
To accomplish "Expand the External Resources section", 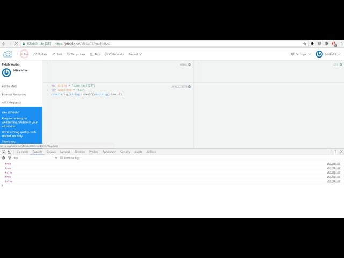I will click(x=14, y=95).
